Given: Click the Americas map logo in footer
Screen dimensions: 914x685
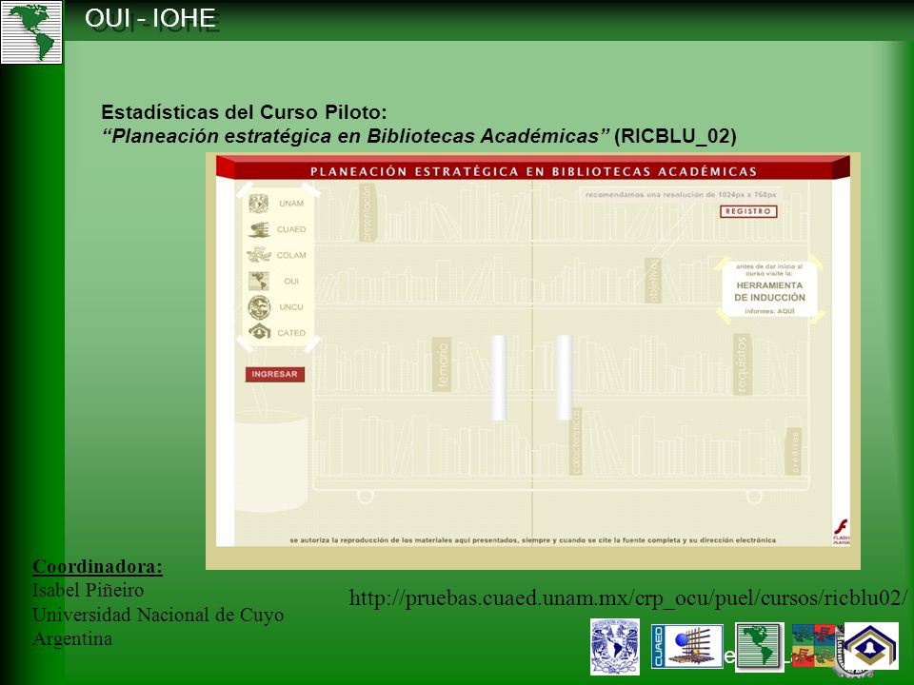Looking at the screenshot, I should pyautogui.click(x=759, y=646).
